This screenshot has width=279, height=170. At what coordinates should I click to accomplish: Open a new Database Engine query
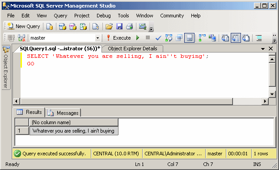pyautogui.click(x=50, y=27)
